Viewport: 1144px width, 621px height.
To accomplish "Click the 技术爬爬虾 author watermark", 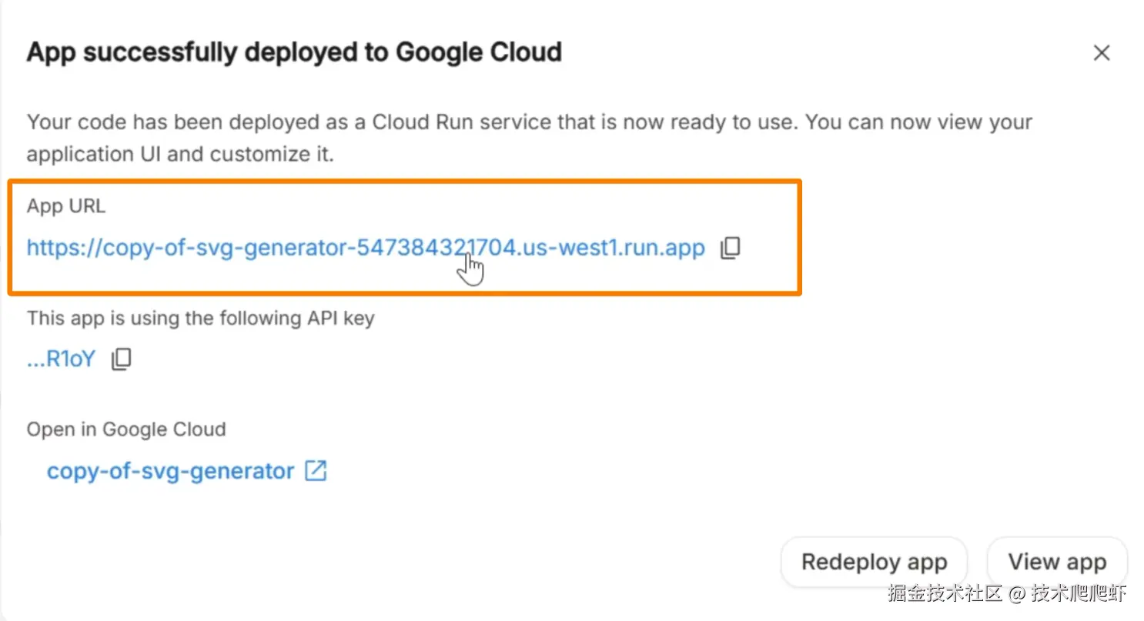I will [1079, 593].
